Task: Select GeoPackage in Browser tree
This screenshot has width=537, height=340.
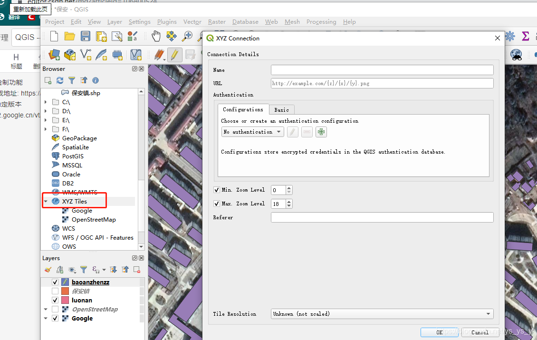Action: pos(79,138)
